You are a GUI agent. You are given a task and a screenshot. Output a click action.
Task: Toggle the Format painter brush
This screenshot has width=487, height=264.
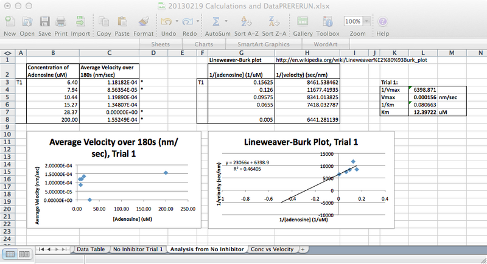pyautogui.click(x=143, y=22)
